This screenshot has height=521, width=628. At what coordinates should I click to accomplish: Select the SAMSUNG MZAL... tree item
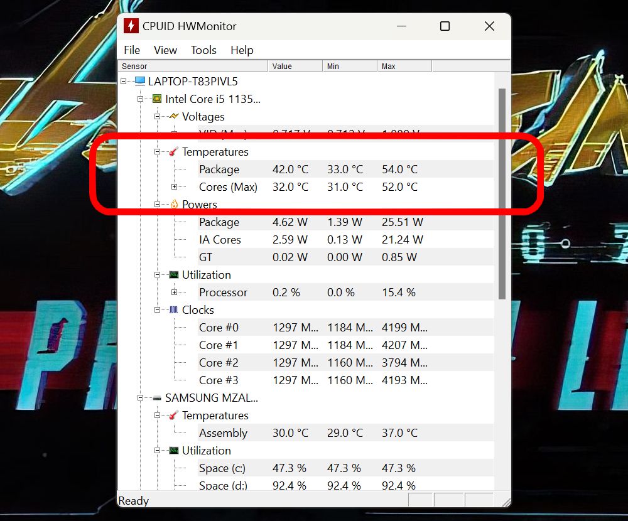click(212, 398)
